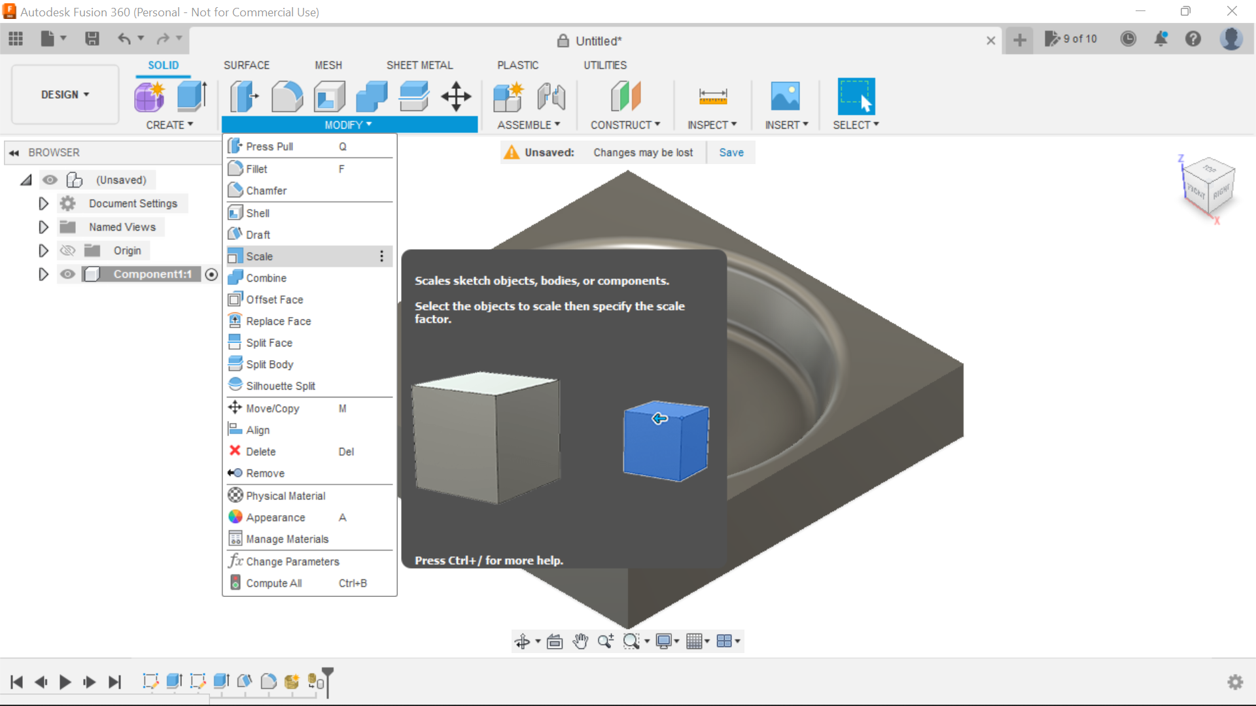Open the notifications bell icon
This screenshot has height=706, width=1256.
(1160, 39)
